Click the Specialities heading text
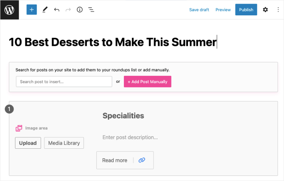The image size is (284, 181). [x=123, y=116]
